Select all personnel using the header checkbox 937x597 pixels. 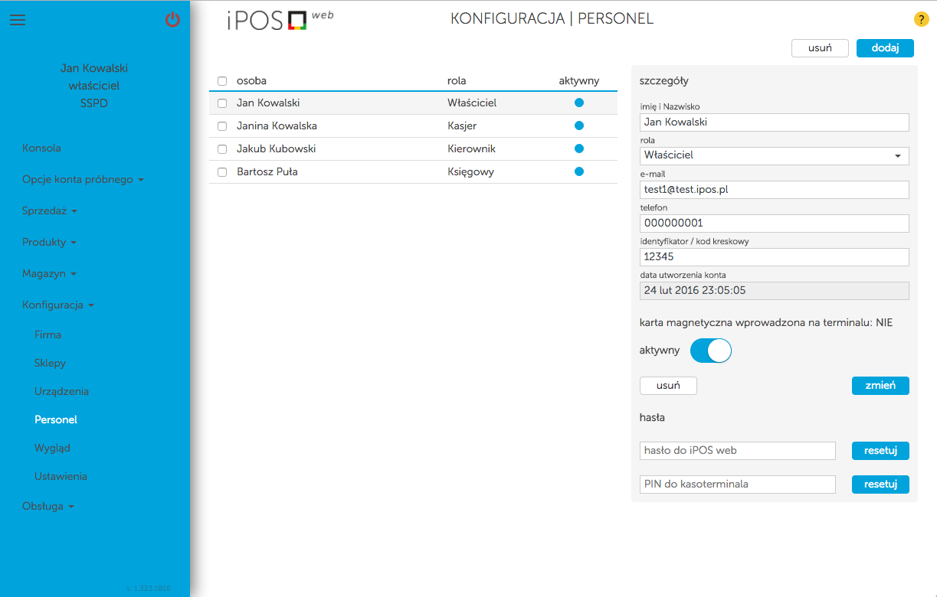pos(221,80)
